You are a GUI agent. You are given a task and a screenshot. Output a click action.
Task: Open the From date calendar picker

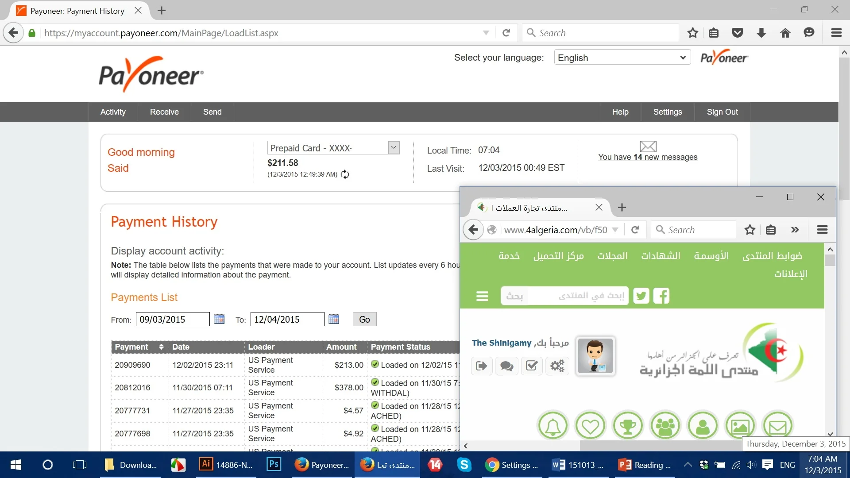coord(219,319)
